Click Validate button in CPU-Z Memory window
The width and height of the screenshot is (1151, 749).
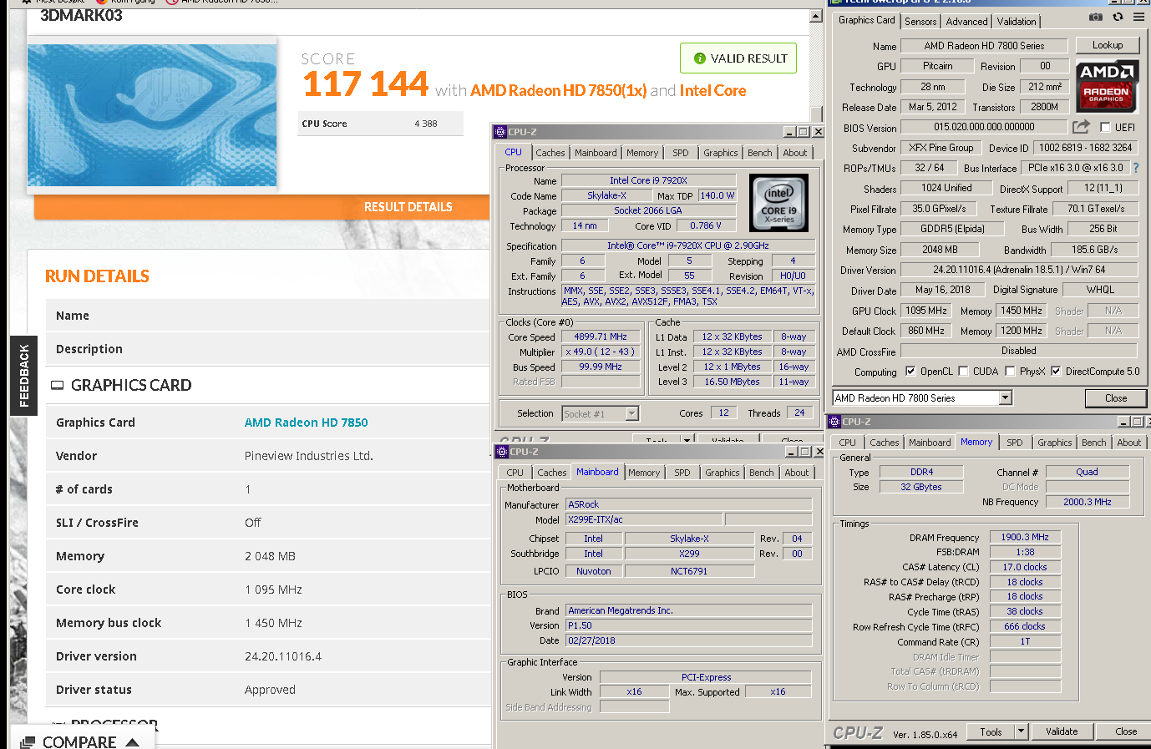[1062, 731]
